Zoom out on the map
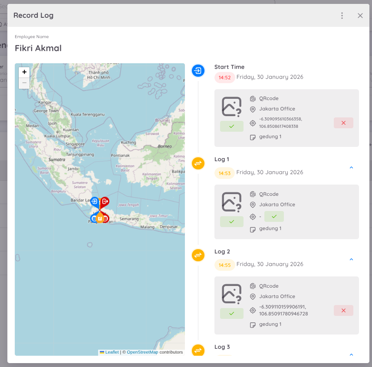Viewport: 372px width, 367px height. point(24,83)
